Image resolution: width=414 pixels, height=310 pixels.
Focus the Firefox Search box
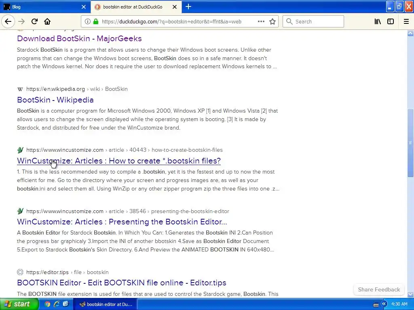click(x=313, y=21)
